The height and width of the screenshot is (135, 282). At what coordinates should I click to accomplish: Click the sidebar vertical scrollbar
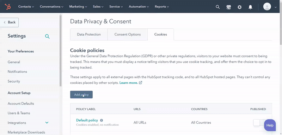(61, 51)
